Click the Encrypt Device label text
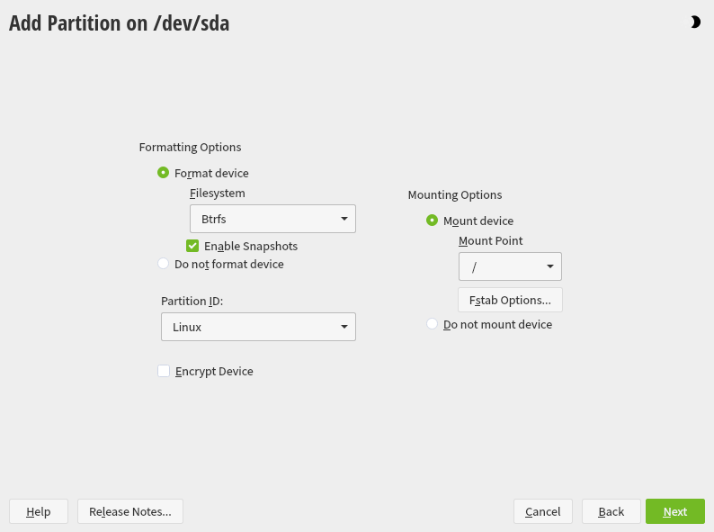 point(214,371)
